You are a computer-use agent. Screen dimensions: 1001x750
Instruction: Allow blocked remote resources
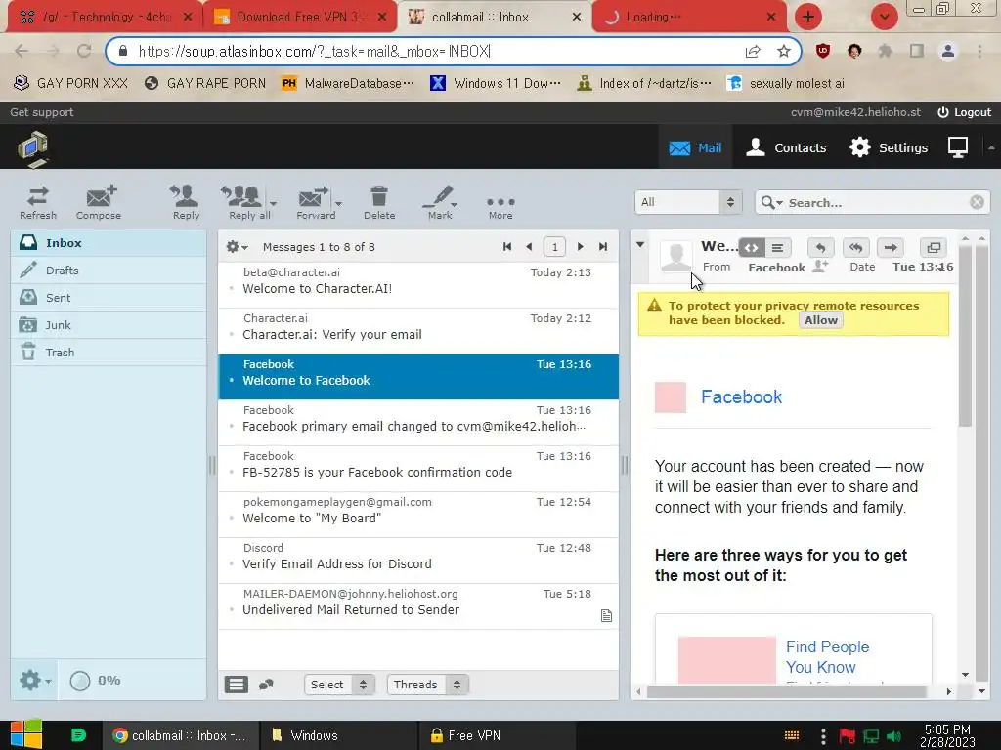pyautogui.click(x=821, y=320)
